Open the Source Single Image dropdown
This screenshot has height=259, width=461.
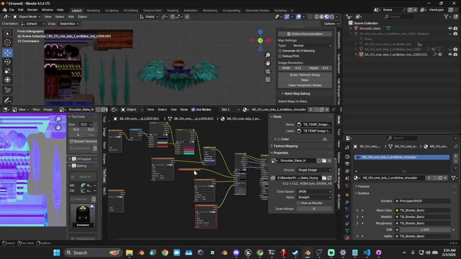coord(314,170)
